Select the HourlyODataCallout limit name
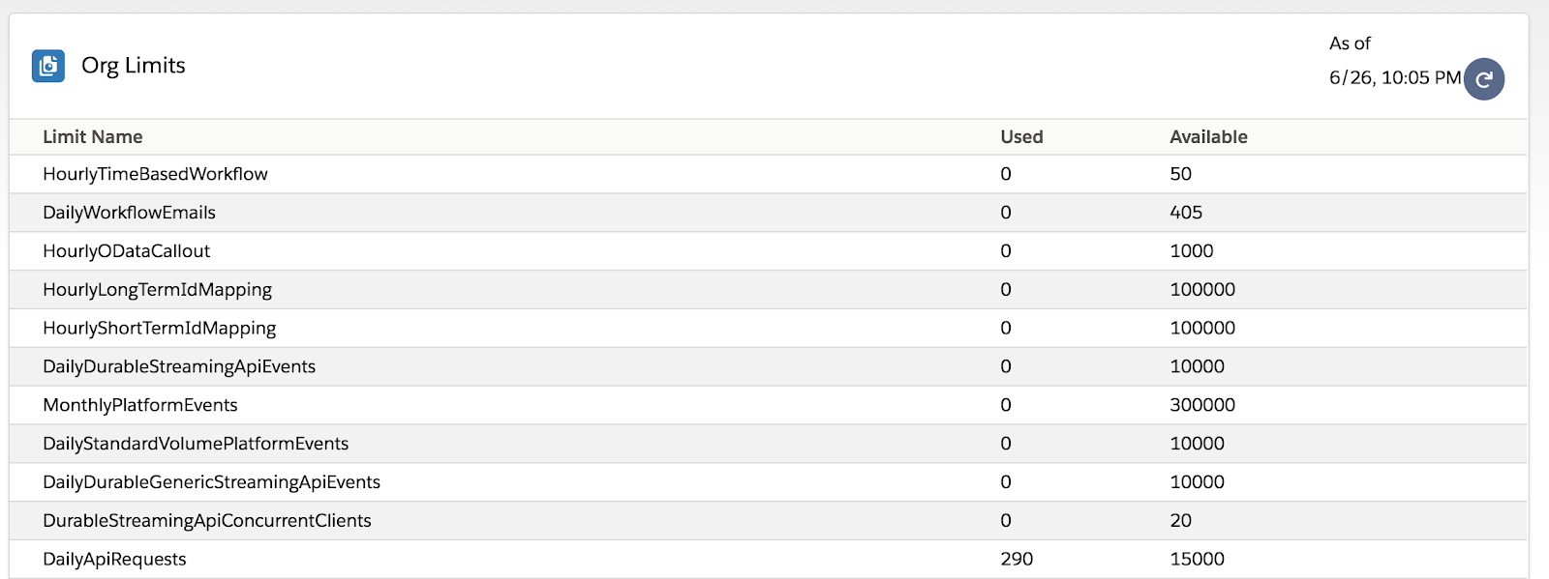The height and width of the screenshot is (579, 1549). point(126,251)
